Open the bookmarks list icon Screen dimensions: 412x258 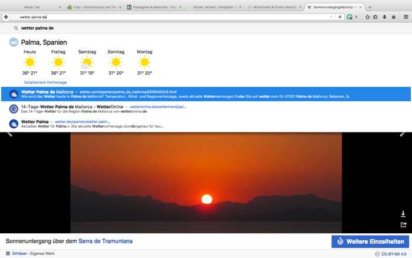tap(376, 17)
